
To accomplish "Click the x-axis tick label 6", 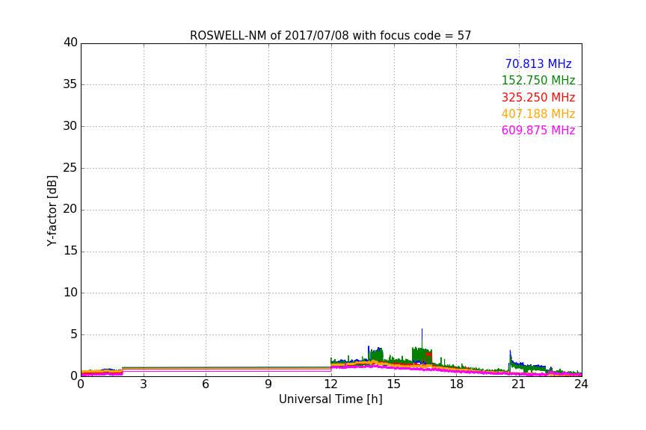I will 206,384.
